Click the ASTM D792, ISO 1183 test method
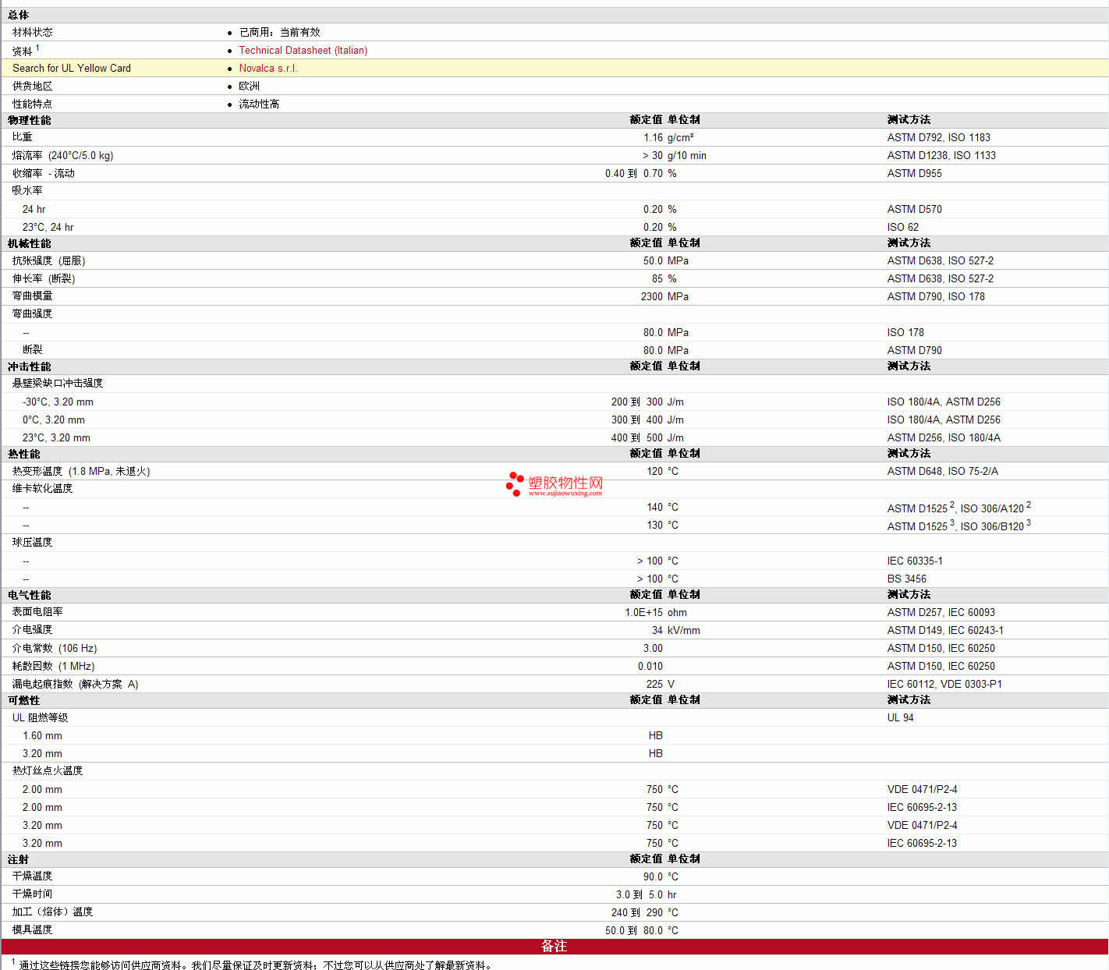This screenshot has width=1109, height=970. pos(939,138)
